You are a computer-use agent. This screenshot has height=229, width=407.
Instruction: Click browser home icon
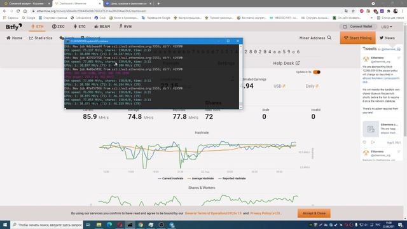[25, 11]
